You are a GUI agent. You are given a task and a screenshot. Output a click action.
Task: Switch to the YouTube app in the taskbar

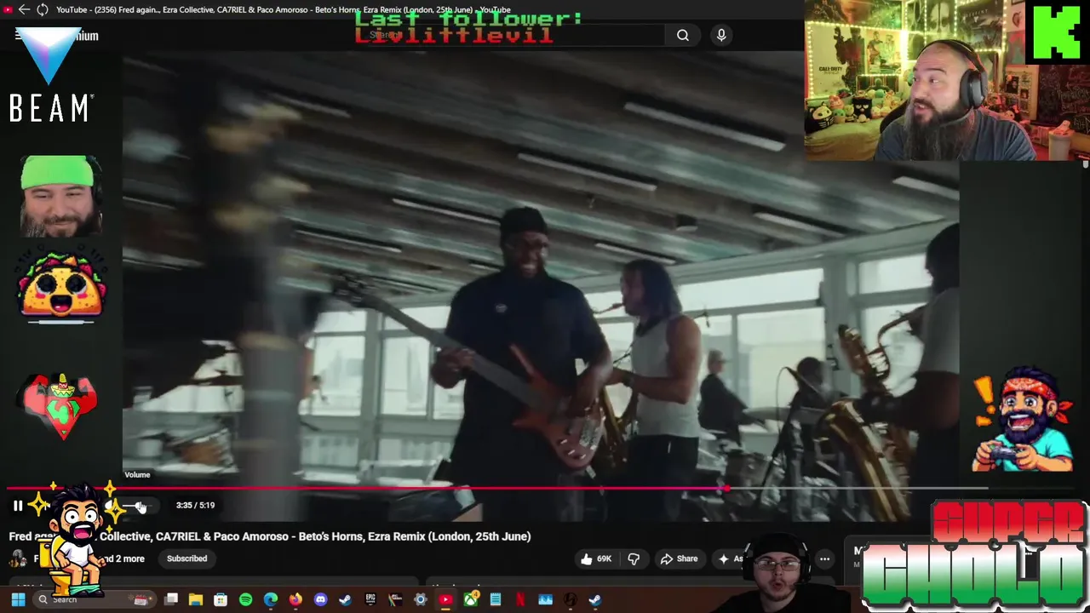[x=445, y=599]
